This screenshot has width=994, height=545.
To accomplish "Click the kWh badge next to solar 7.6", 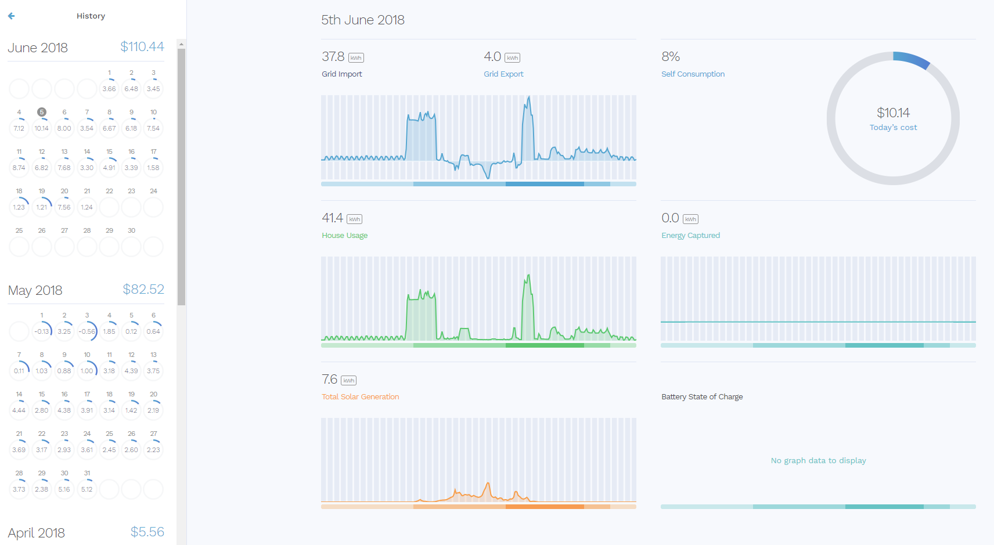I will (348, 380).
